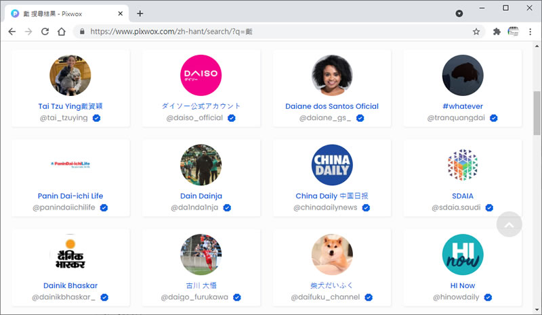Image resolution: width=542 pixels, height=315 pixels.
Task: Click the Dain Dainja name link
Action: coord(201,196)
